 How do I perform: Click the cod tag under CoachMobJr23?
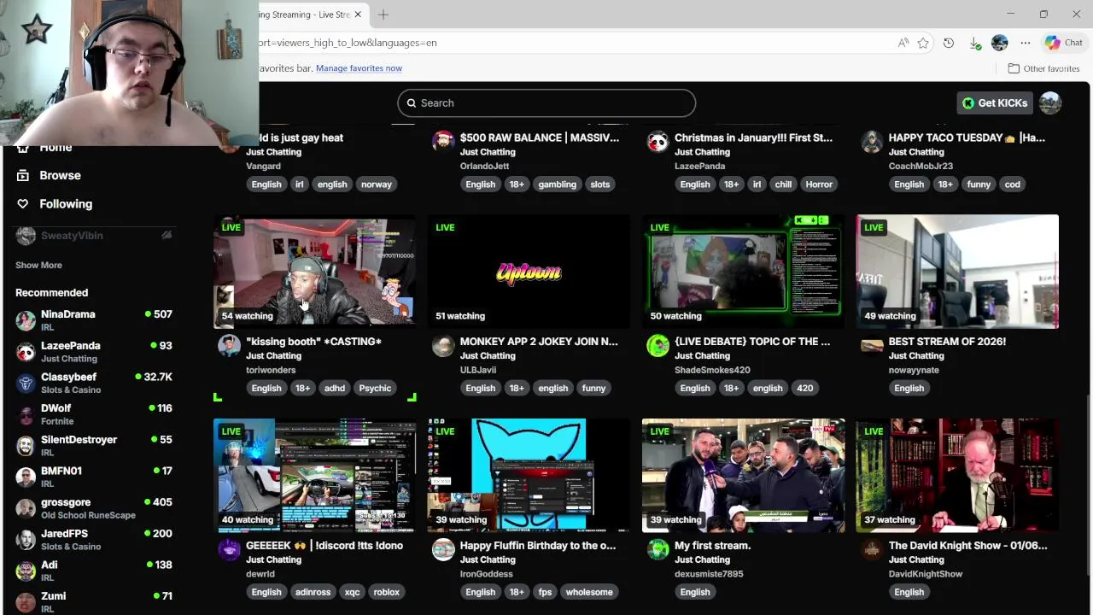(x=1012, y=184)
